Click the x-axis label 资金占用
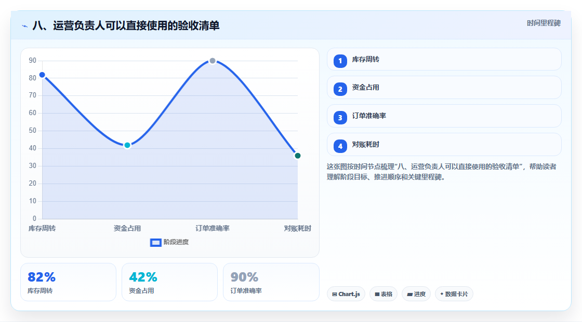Viewport: 582px width, 322px height. (x=127, y=229)
